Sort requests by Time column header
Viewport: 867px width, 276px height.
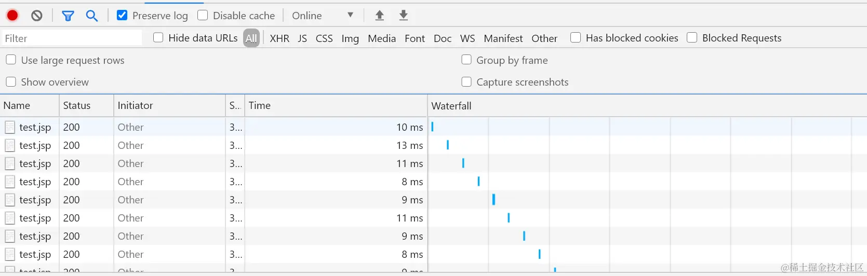(x=260, y=106)
